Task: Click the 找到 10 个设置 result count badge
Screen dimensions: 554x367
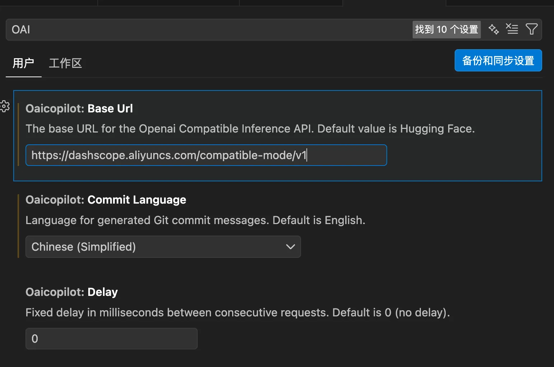Action: click(x=446, y=29)
